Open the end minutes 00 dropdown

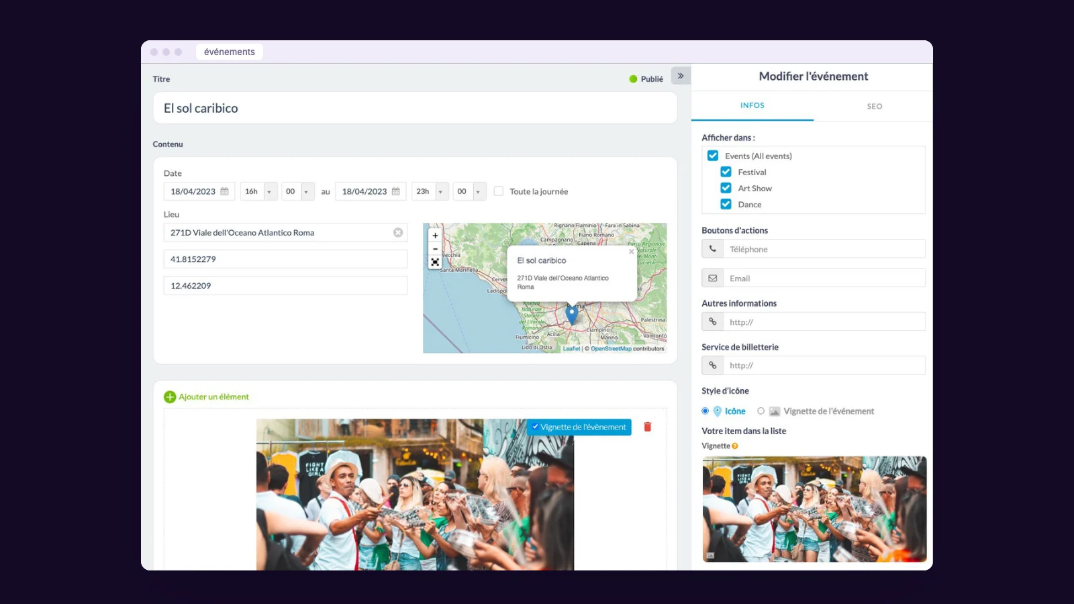click(x=470, y=191)
